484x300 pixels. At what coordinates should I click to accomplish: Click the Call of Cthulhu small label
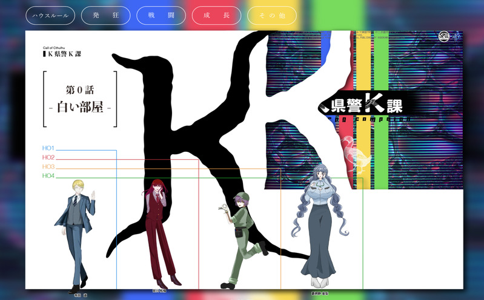pyautogui.click(x=54, y=48)
